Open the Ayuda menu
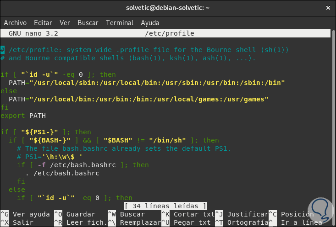This screenshot has width=336, height=227. pyautogui.click(x=150, y=22)
